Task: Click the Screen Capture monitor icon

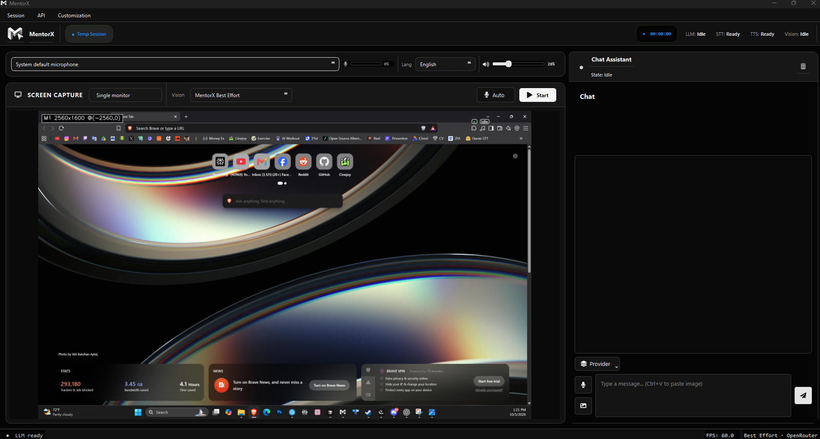Action: coord(18,95)
